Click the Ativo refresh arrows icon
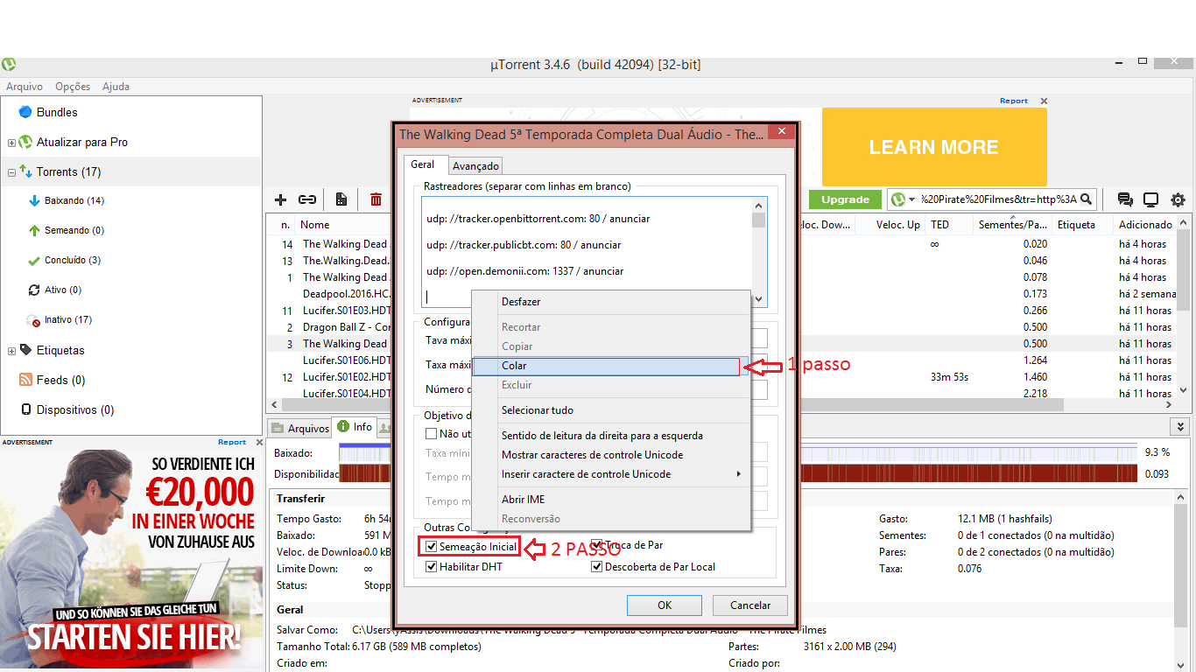 35,290
